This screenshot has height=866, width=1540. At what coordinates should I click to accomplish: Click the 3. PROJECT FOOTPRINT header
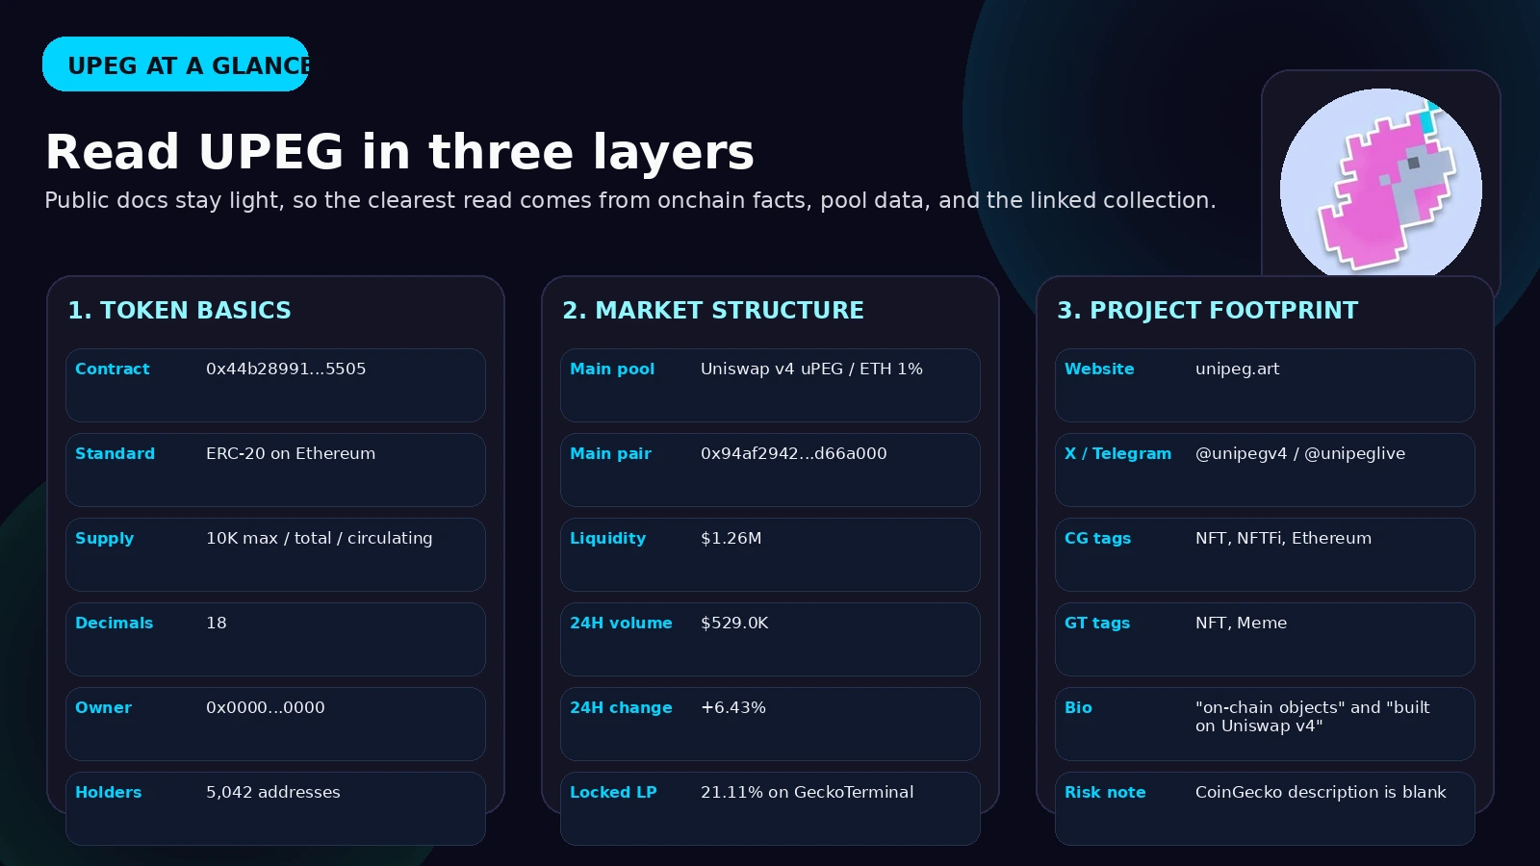[1208, 310]
